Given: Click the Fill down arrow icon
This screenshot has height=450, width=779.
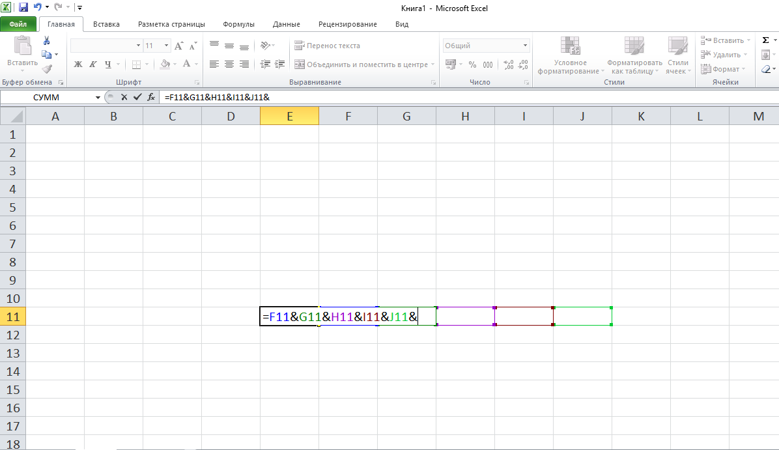Looking at the screenshot, I should click(x=765, y=55).
